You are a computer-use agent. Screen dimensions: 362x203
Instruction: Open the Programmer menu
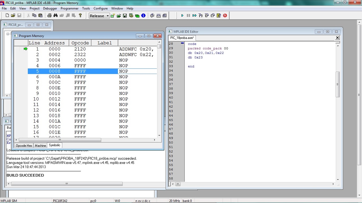point(70,8)
